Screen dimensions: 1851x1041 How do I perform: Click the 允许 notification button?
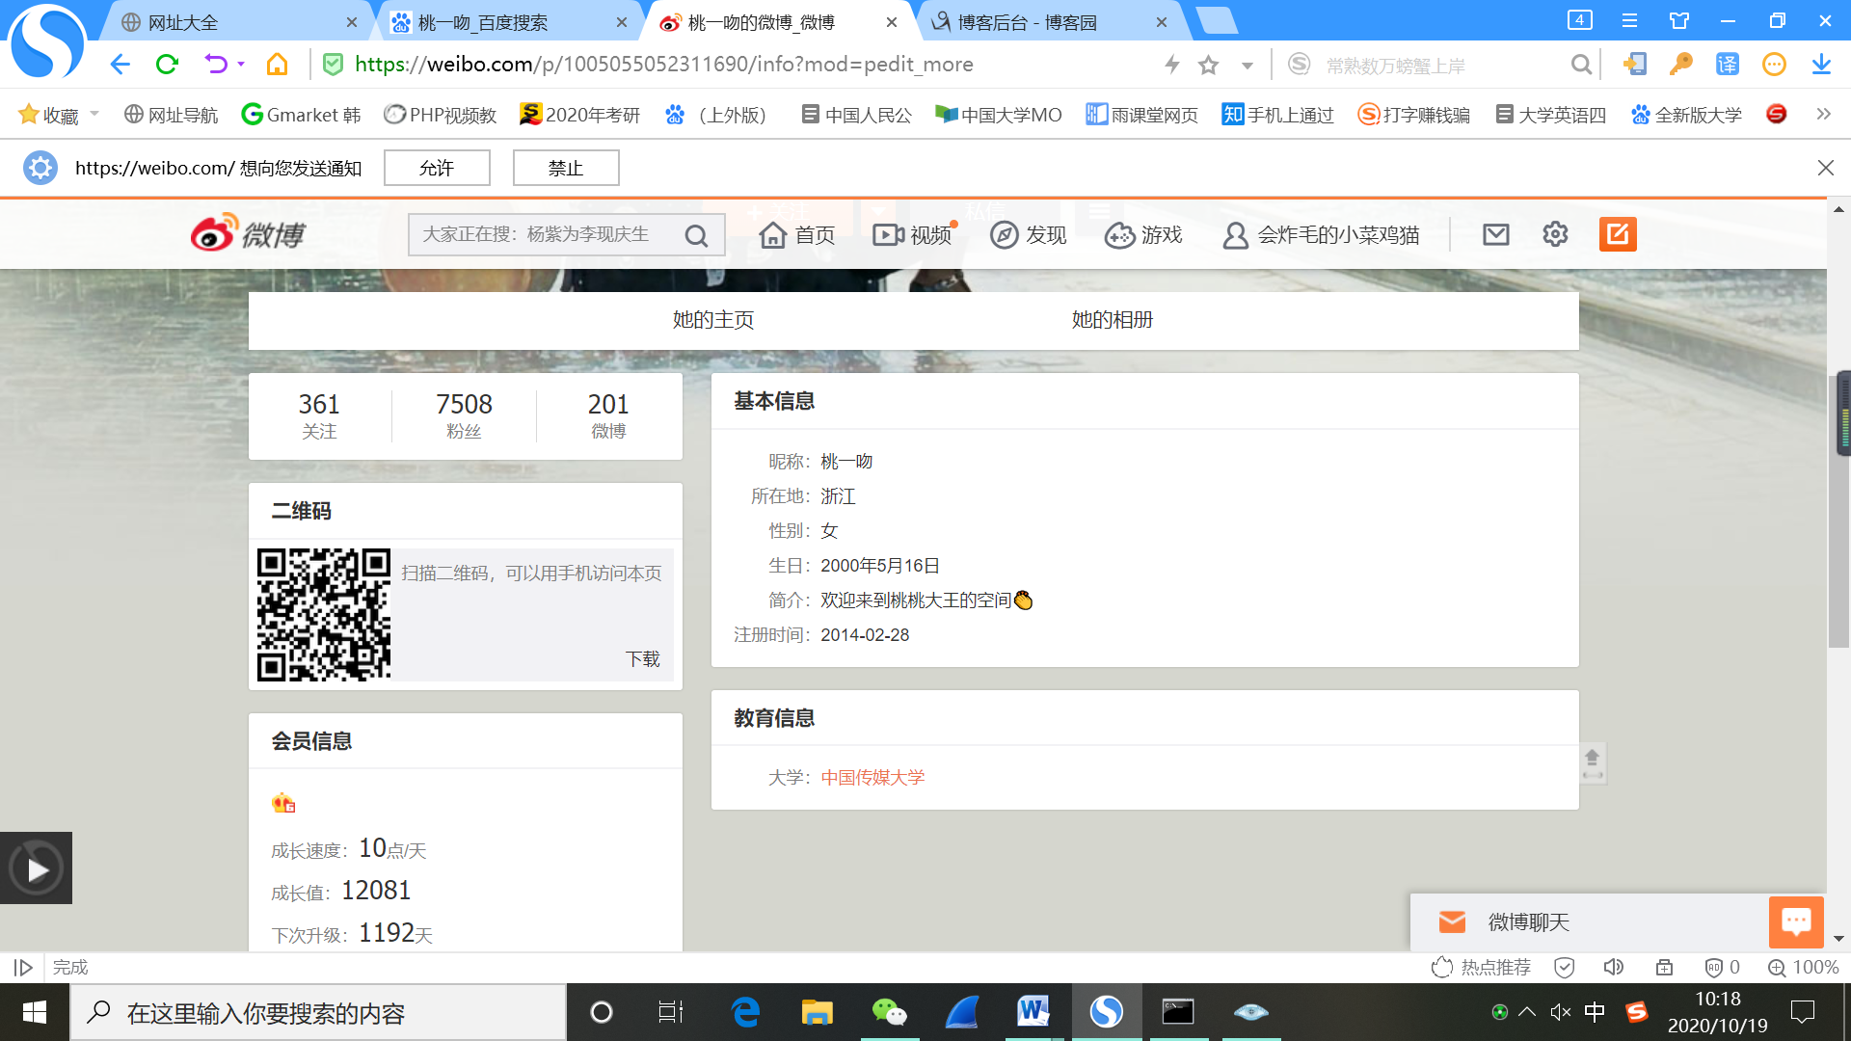pos(437,168)
